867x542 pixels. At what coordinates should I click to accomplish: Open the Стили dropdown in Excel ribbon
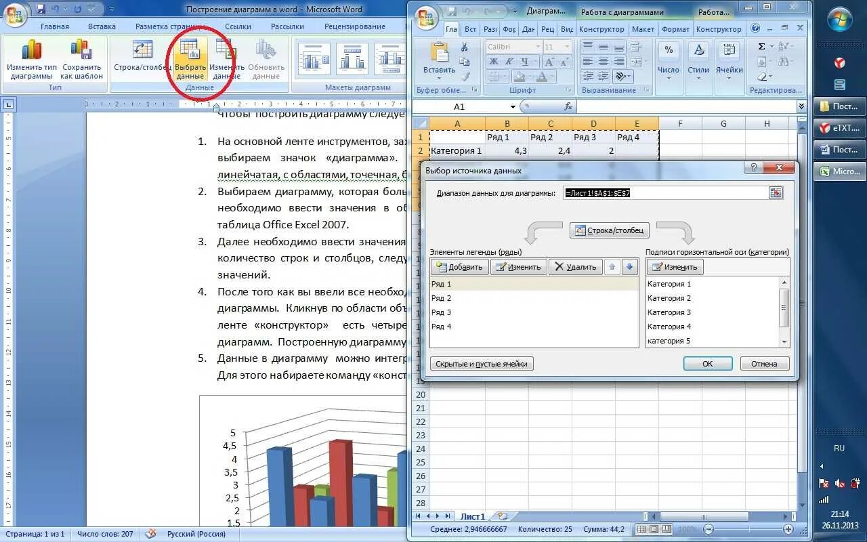click(698, 61)
